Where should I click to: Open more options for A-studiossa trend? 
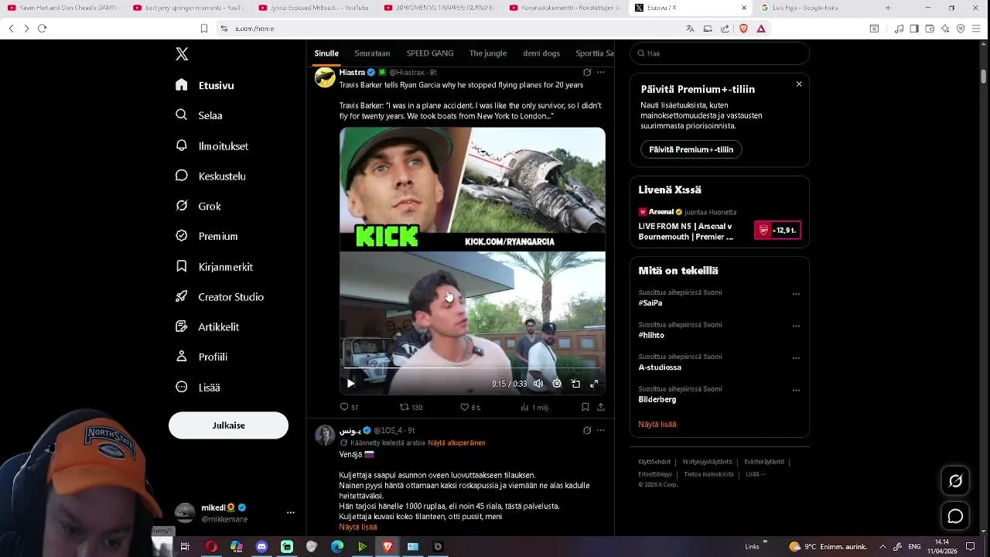click(x=796, y=358)
